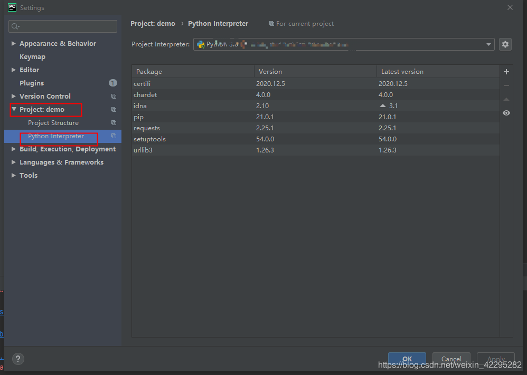Viewport: 527px width, 375px height.
Task: Click the For current project label icon
Action: [x=271, y=24]
